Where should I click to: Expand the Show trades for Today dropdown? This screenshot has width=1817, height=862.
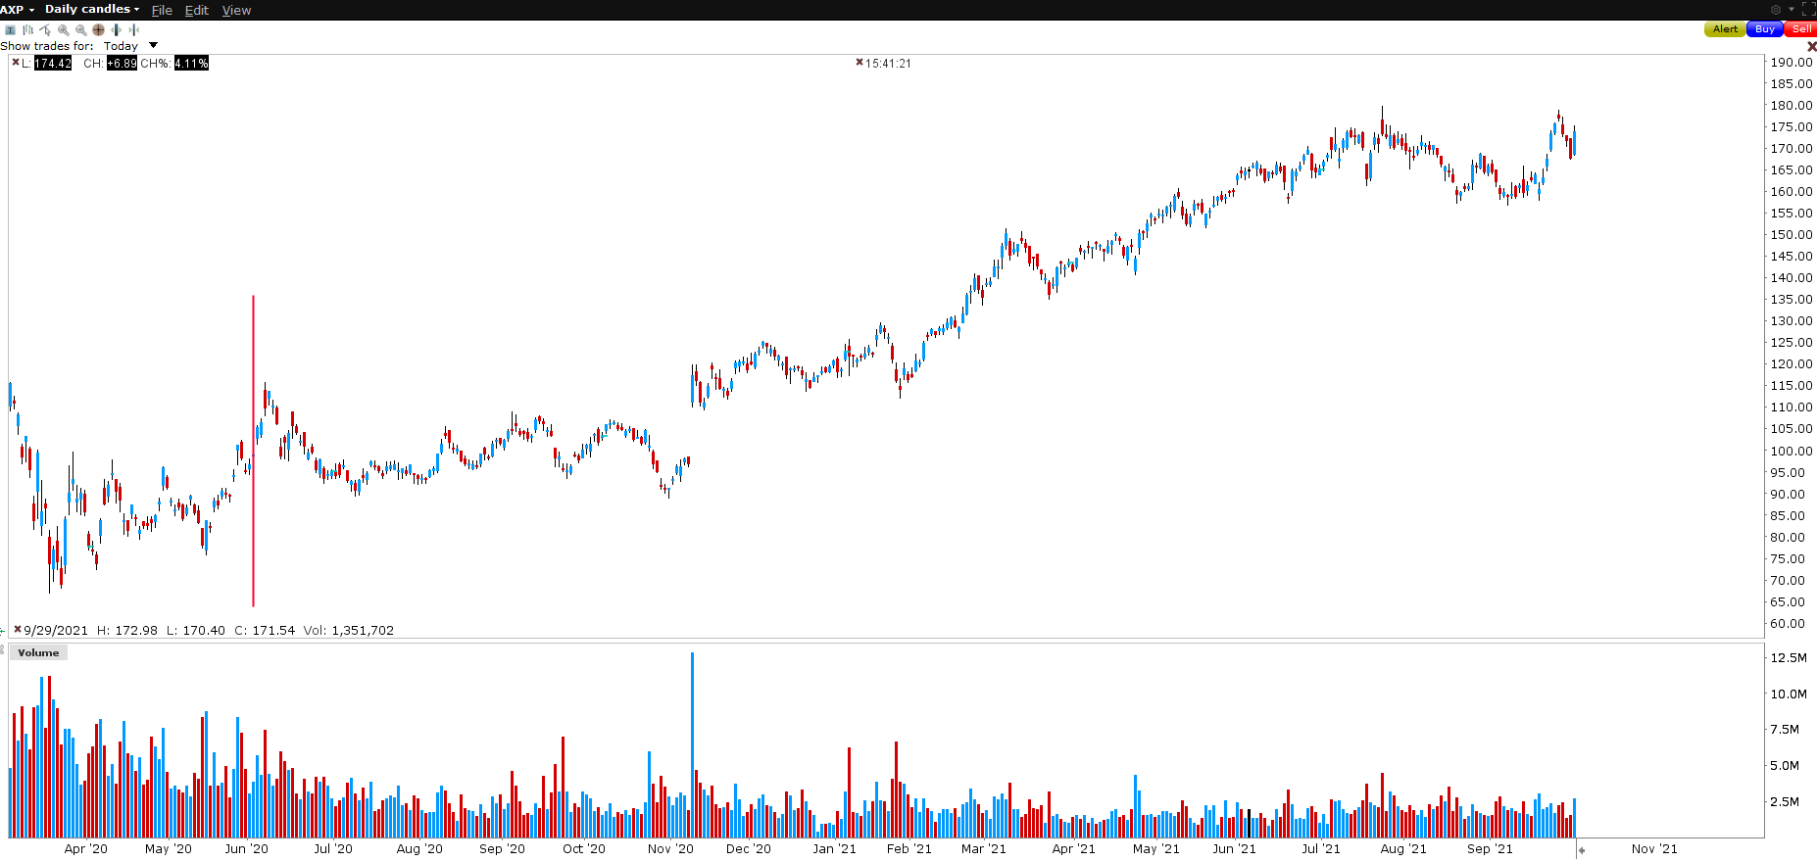coord(130,46)
